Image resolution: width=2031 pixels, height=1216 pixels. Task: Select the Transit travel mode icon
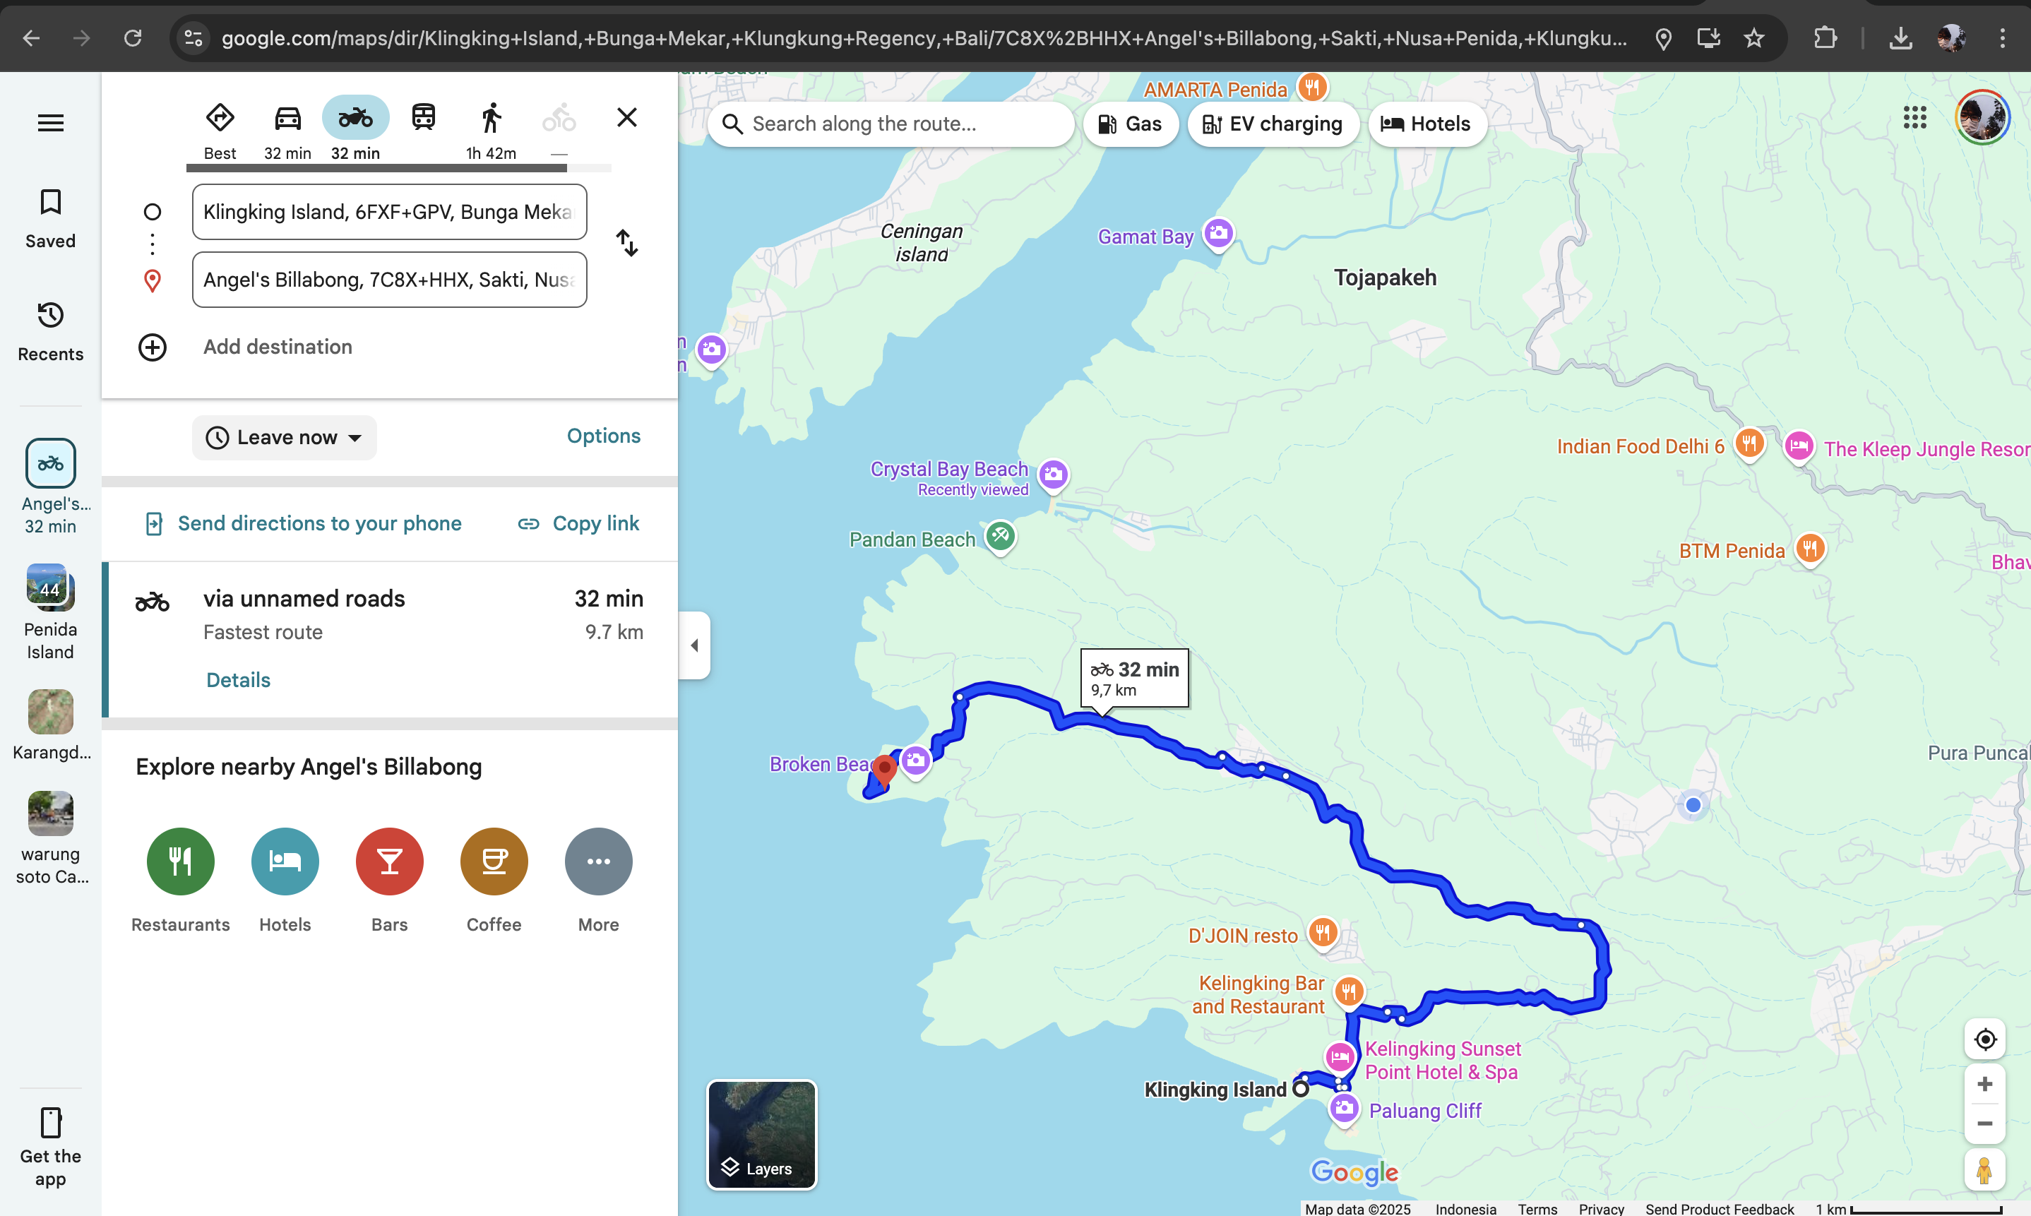pyautogui.click(x=423, y=119)
